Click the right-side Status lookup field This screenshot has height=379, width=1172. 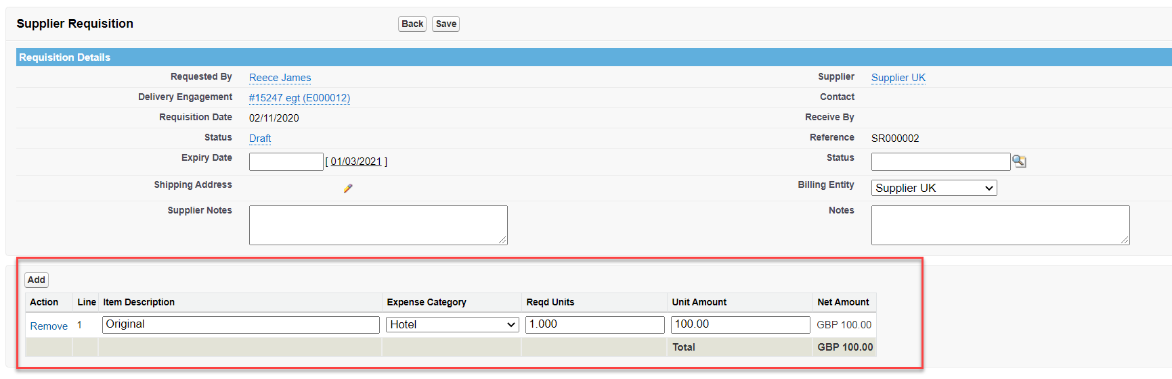[x=940, y=161]
